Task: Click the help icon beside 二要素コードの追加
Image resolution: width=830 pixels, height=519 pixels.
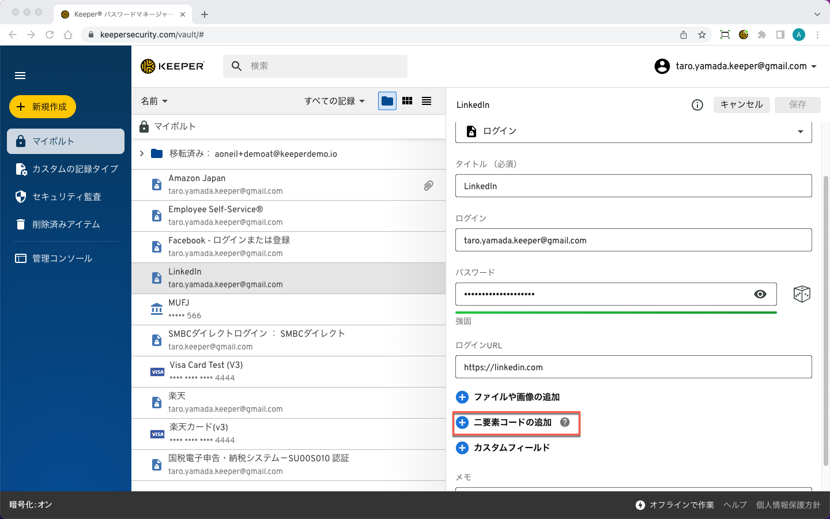Action: click(x=565, y=422)
